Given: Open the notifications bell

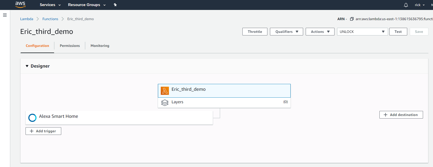Looking at the screenshot, I should click(406, 5).
